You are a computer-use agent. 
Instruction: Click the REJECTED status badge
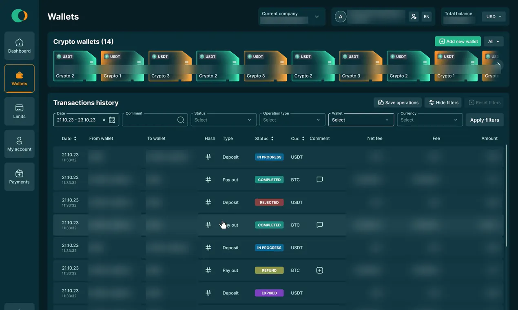(x=269, y=202)
